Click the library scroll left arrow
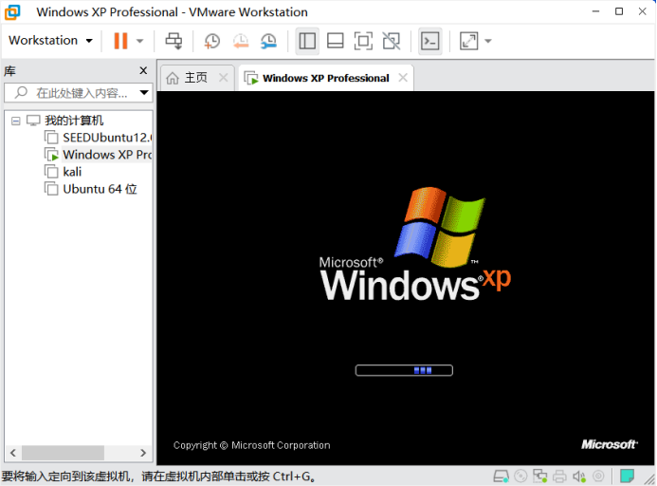The height and width of the screenshot is (486, 657). [13, 453]
